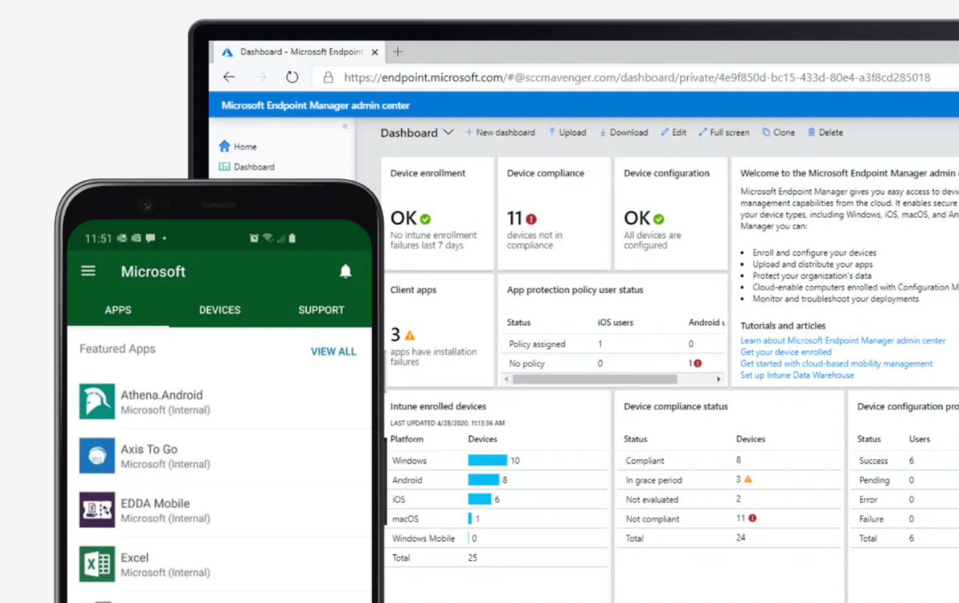Click Upload in dashboard toolbar
Image resolution: width=959 pixels, height=603 pixels.
point(567,133)
